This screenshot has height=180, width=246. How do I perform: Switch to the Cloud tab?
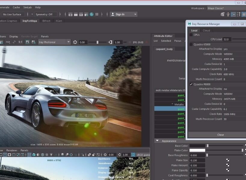click(x=206, y=30)
